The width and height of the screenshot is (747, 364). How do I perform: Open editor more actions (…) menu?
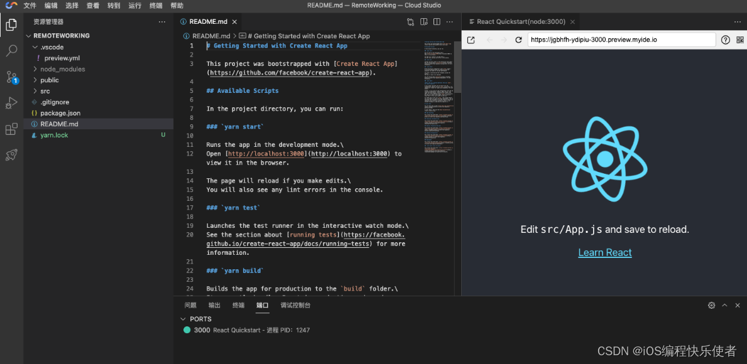450,22
